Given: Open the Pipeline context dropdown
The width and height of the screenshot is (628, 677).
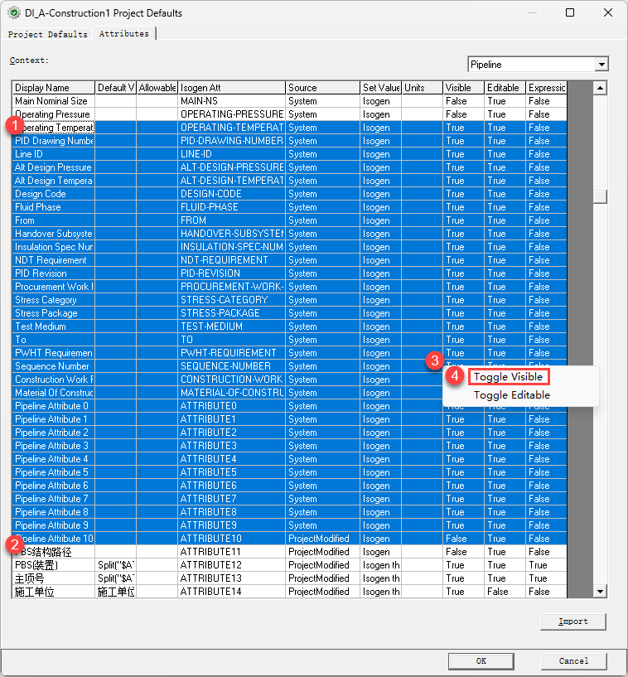Looking at the screenshot, I should (601, 65).
